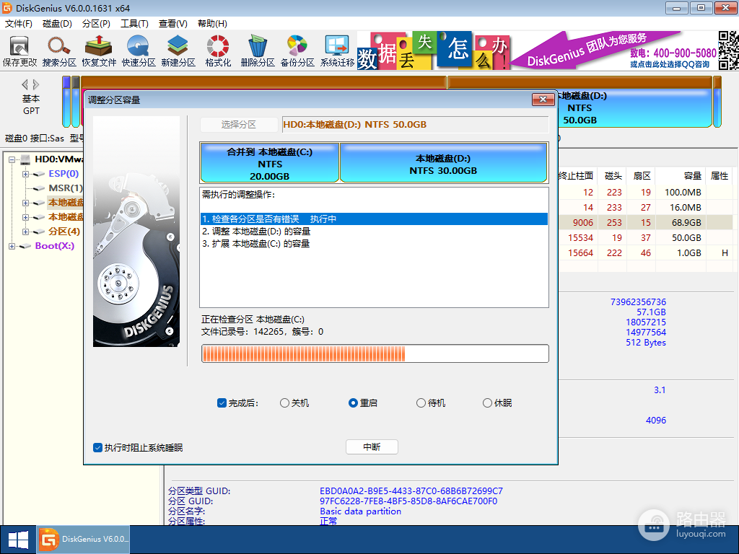
Task: Click the orange progress bar
Action: pyautogui.click(x=375, y=353)
